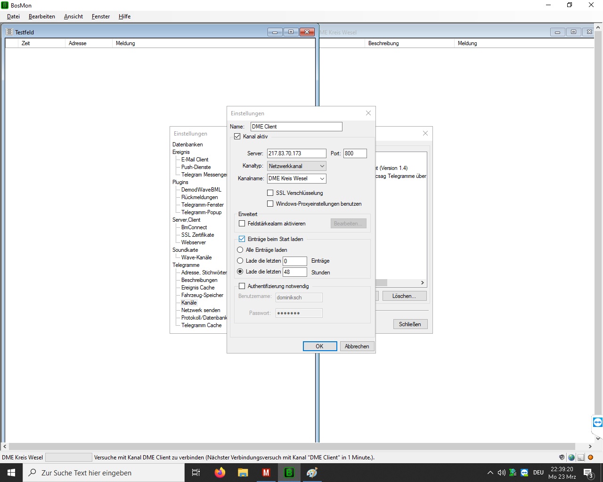Click the globe icon in BosMon status bar
The width and height of the screenshot is (603, 482).
(571, 457)
